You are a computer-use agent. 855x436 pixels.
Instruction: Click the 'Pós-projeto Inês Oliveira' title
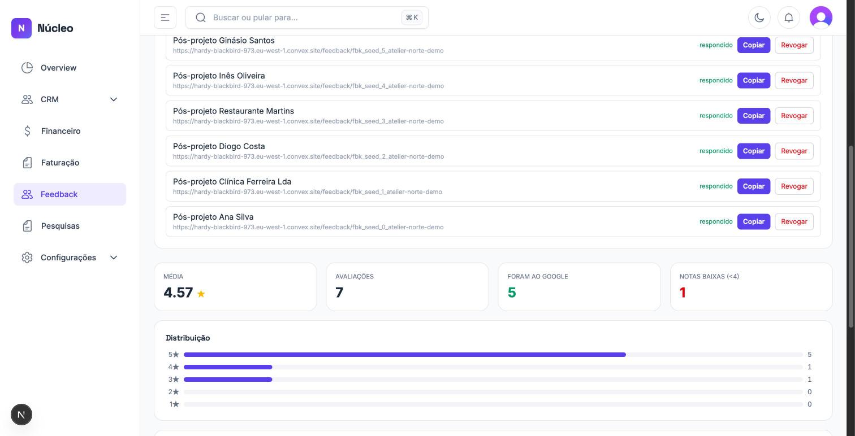(219, 76)
